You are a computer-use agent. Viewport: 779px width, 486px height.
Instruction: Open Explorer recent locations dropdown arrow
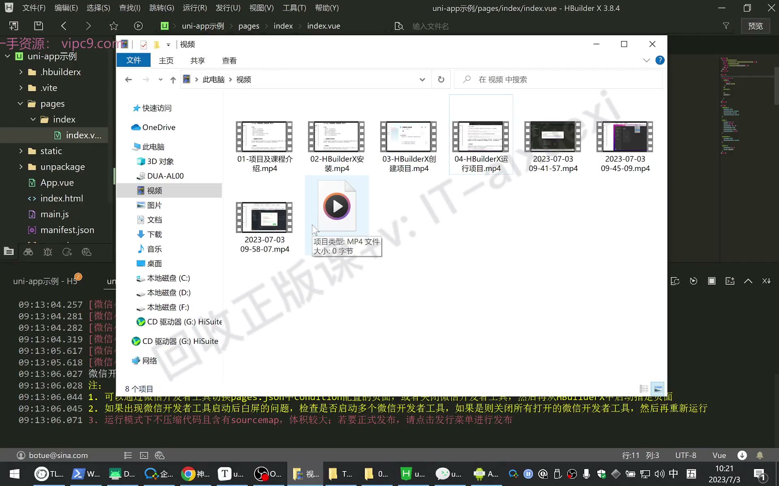(x=161, y=80)
